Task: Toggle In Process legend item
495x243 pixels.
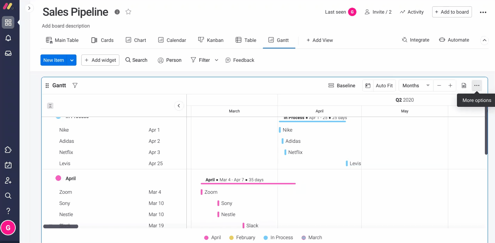Action: [x=278, y=237]
